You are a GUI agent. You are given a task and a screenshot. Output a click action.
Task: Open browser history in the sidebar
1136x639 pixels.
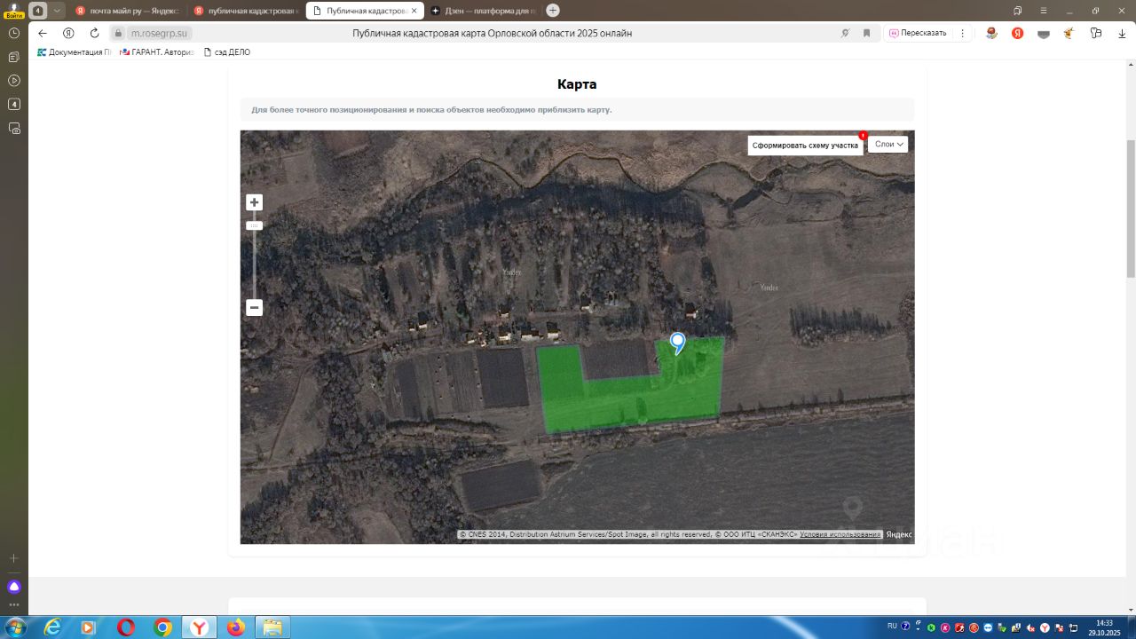[x=14, y=33]
